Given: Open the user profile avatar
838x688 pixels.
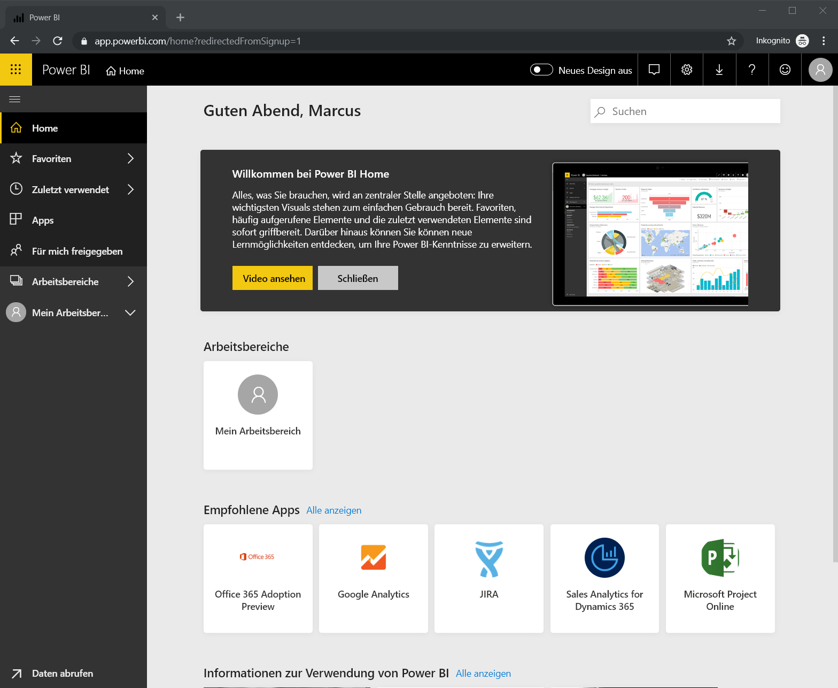Looking at the screenshot, I should [x=820, y=70].
